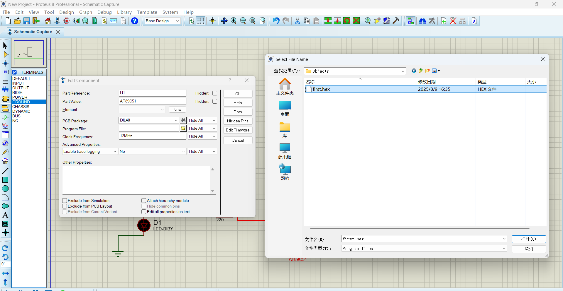Open Search and Tag binoculars icon
Screen dimensions: 563x291
(422, 21)
